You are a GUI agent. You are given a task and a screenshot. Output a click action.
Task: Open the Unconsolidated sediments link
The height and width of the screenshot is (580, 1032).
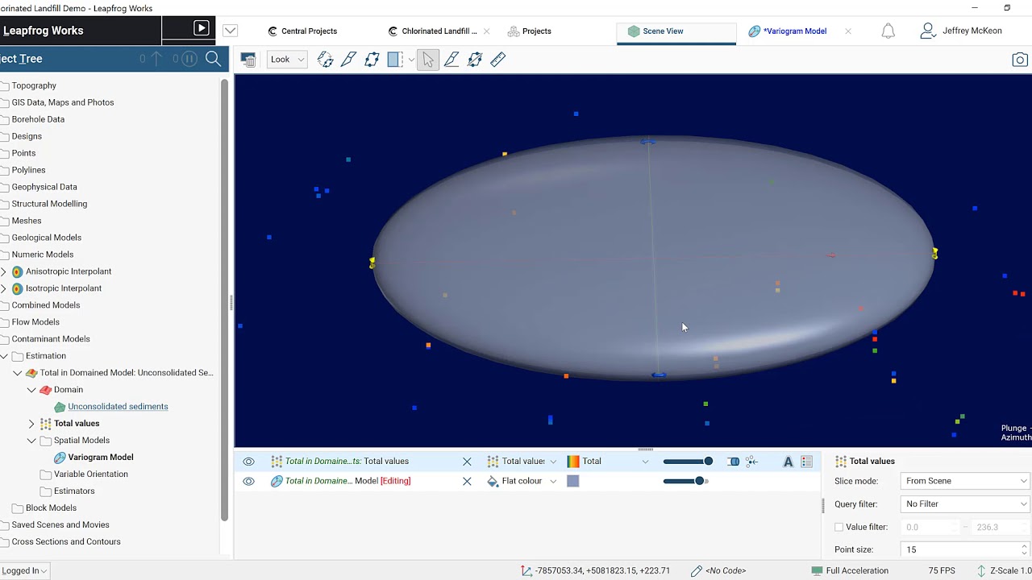(118, 407)
